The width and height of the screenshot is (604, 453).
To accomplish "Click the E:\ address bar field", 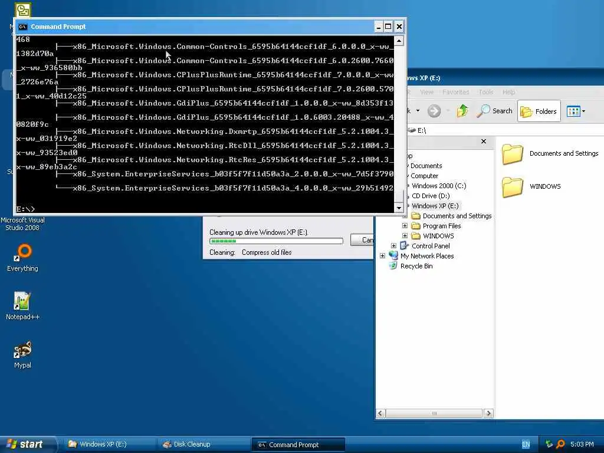I will pos(505,130).
